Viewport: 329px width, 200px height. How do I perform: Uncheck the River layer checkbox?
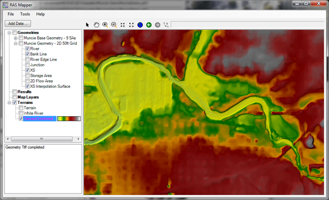[27, 49]
